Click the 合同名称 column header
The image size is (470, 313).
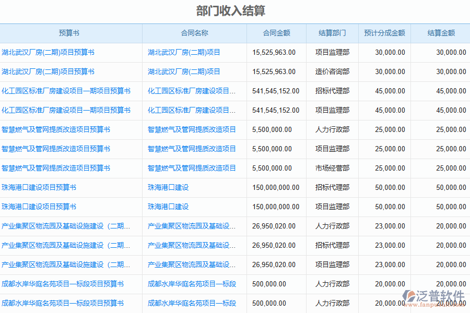coord(194,33)
